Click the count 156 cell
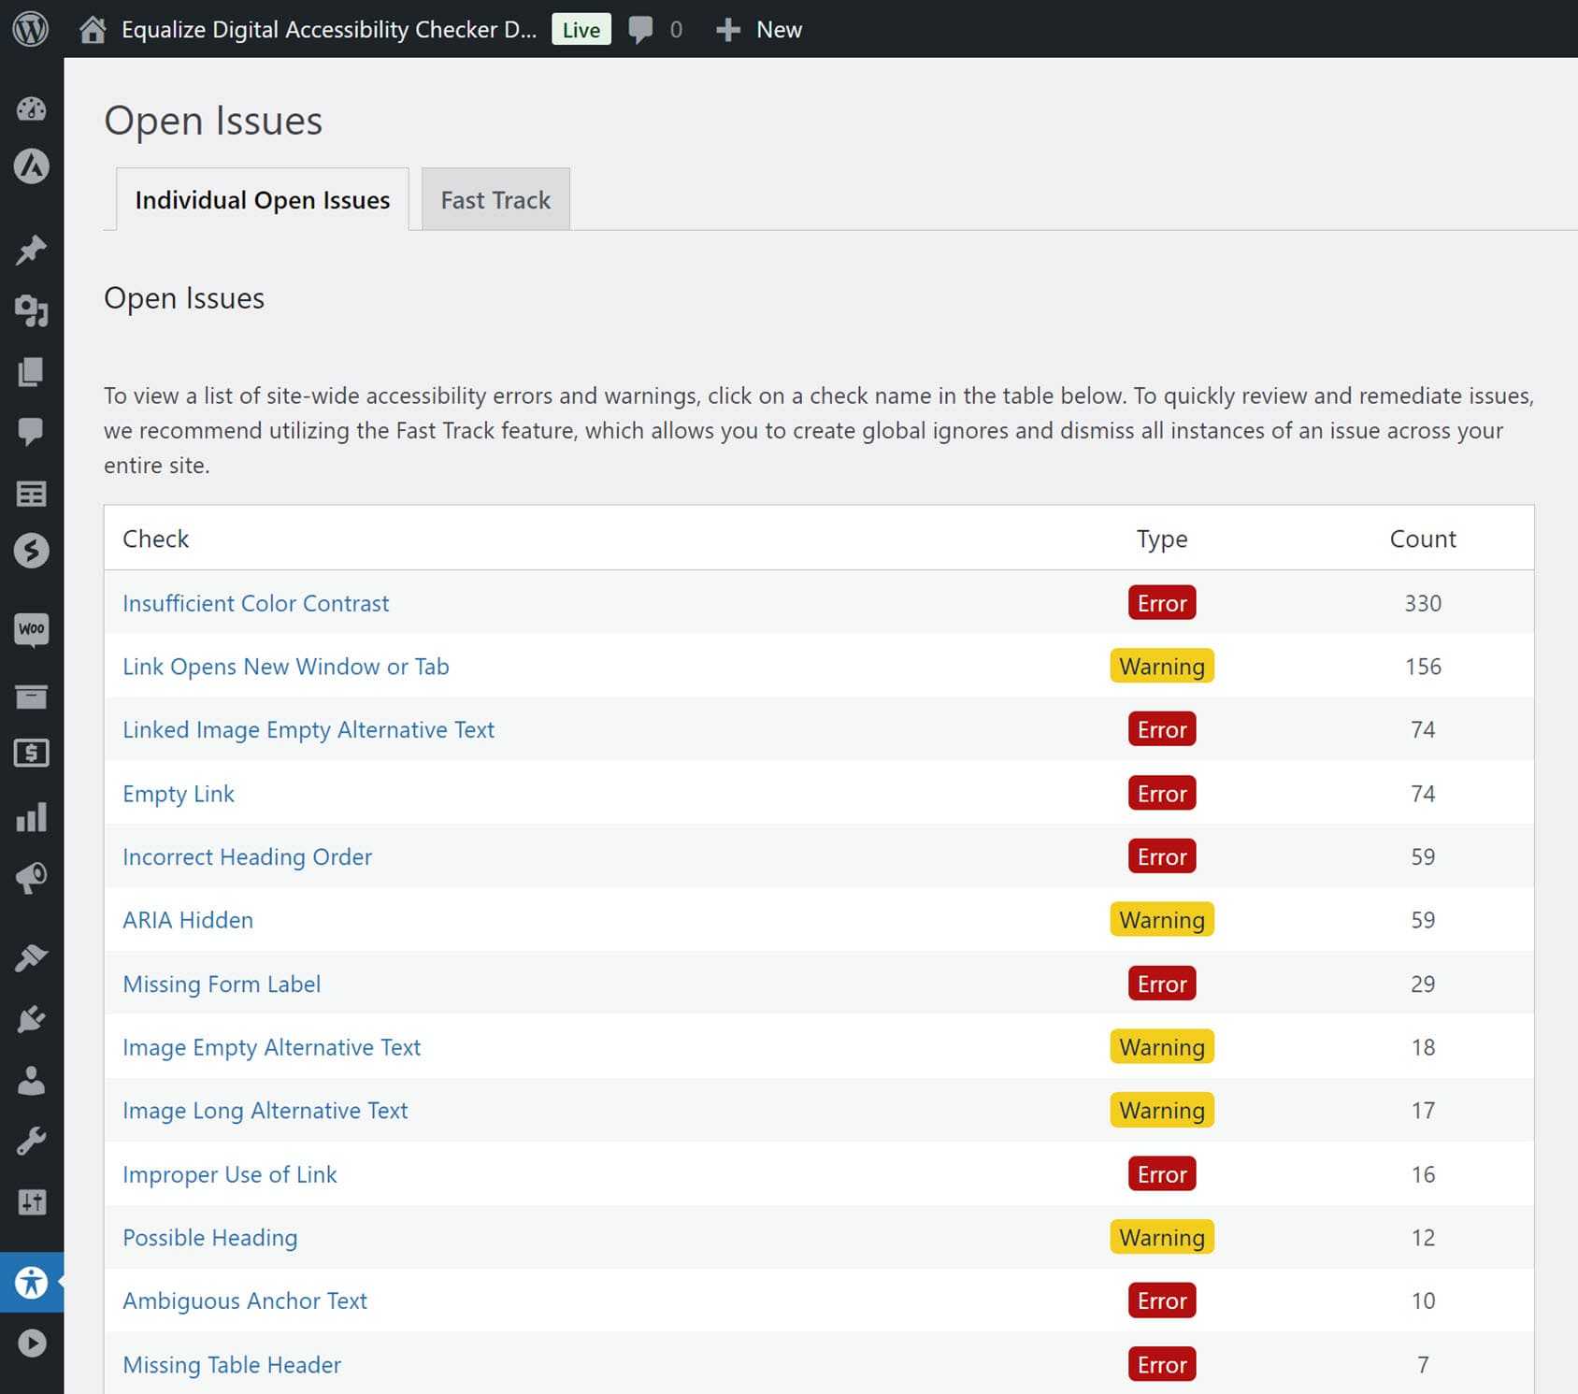This screenshot has width=1578, height=1394. 1423,667
